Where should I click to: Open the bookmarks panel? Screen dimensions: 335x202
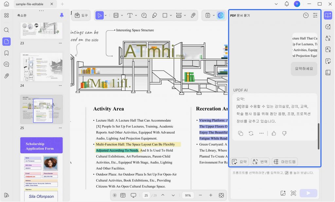coord(7,53)
